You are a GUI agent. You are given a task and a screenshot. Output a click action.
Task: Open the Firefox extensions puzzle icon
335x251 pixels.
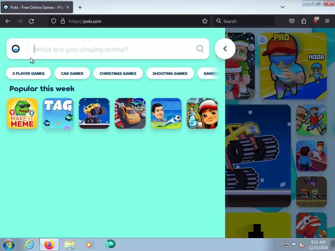pyautogui.click(x=304, y=21)
